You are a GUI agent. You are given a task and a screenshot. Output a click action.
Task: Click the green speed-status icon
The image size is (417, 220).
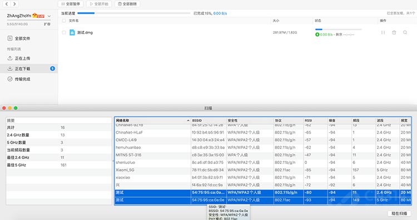coord(317,34)
